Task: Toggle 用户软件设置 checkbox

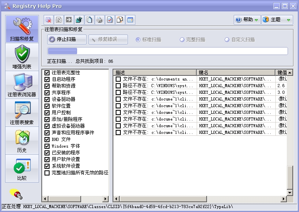Action: click(47, 159)
